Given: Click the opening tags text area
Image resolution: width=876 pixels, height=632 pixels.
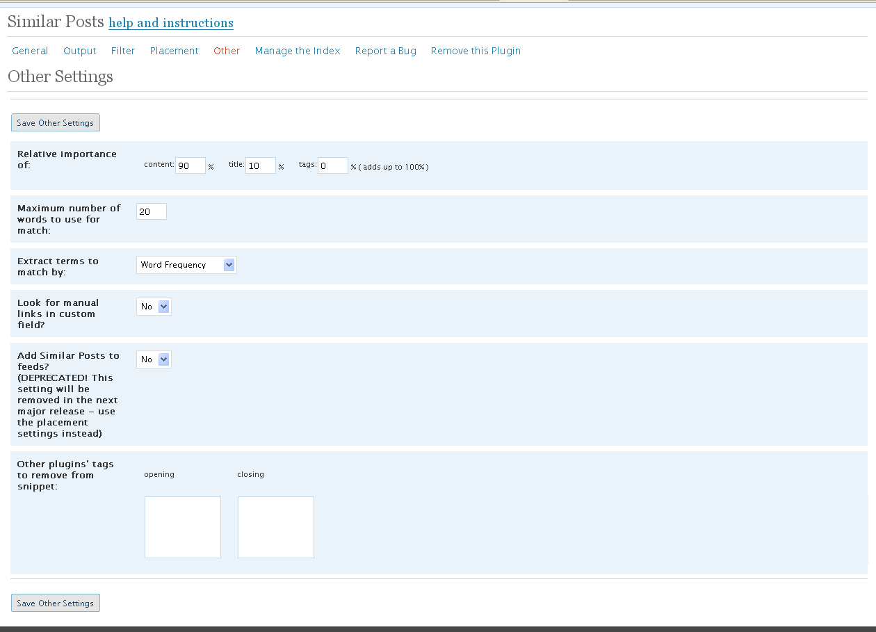Looking at the screenshot, I should click(183, 527).
